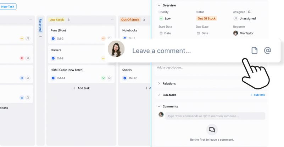Assign a user on the first left-column card
The width and height of the screenshot is (284, 147).
[28, 39]
